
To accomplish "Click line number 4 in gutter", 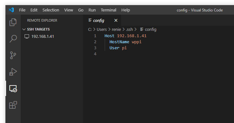I will tap(95, 54).
